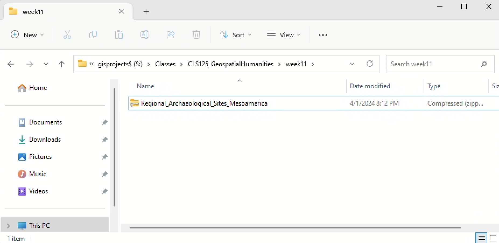Click inside the Search week11 field
The image size is (499, 243).
431,64
